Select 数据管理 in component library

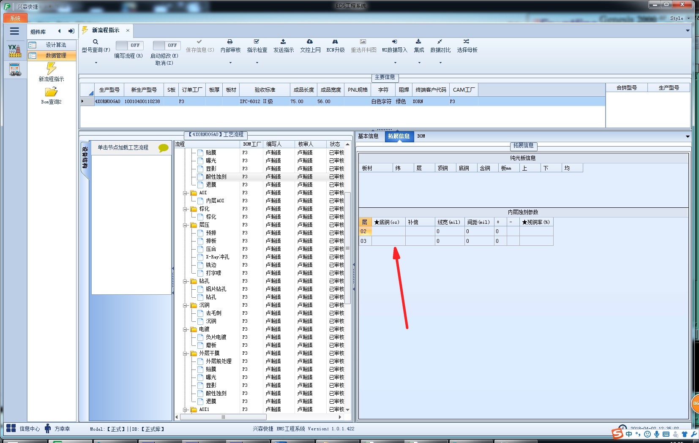click(52, 55)
